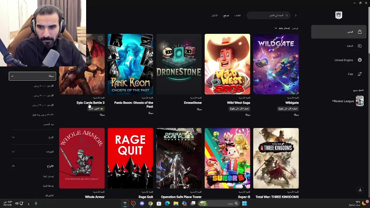Open the volume icon in system tray
The image size is (370, 208).
point(16,203)
